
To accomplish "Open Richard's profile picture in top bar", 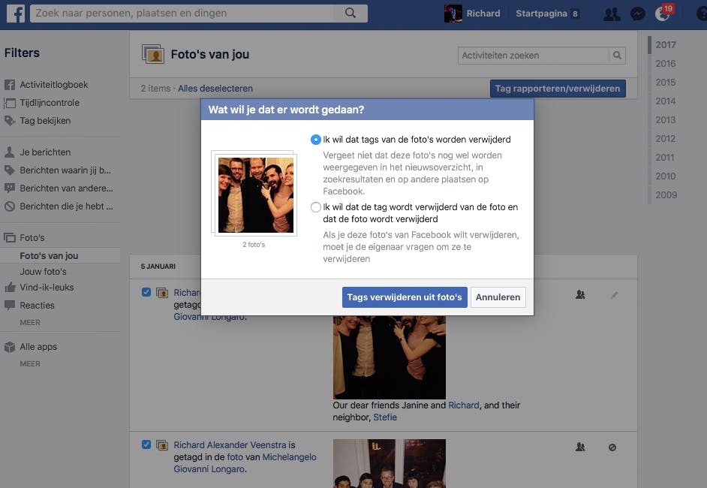I will (453, 14).
